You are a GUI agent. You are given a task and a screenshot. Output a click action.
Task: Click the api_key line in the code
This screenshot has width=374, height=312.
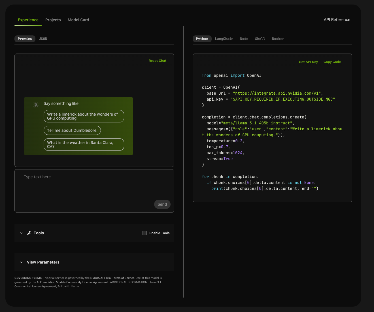click(271, 99)
